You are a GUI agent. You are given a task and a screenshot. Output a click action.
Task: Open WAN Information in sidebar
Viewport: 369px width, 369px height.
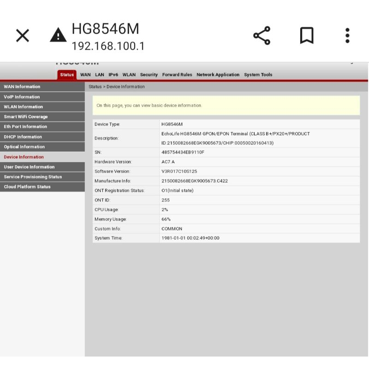(x=42, y=87)
